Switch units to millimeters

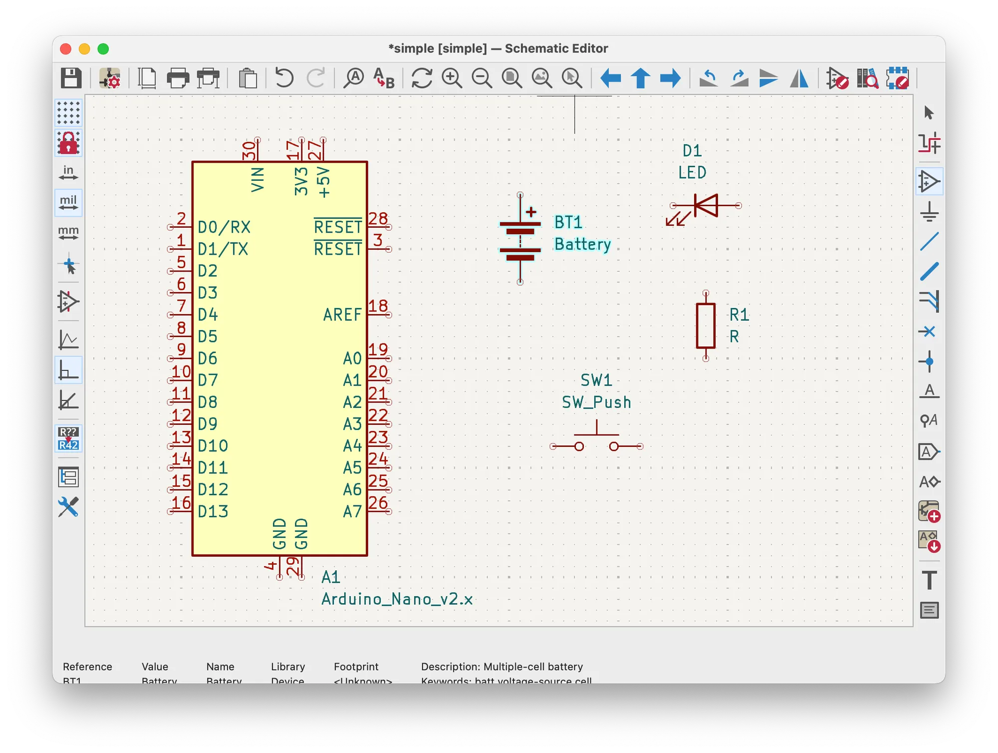coord(68,233)
